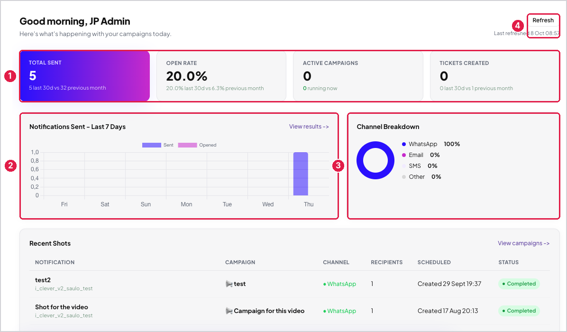
Task: Select the Active Campaigns card
Action: click(x=358, y=76)
